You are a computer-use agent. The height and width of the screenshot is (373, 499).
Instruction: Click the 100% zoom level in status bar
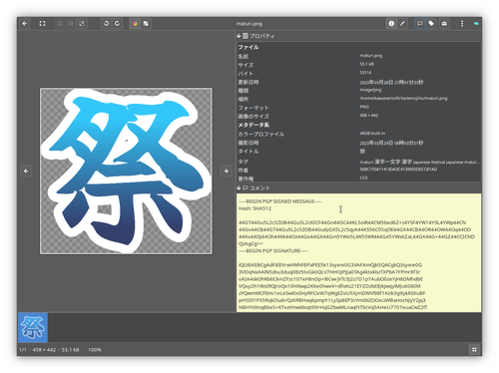point(95,350)
